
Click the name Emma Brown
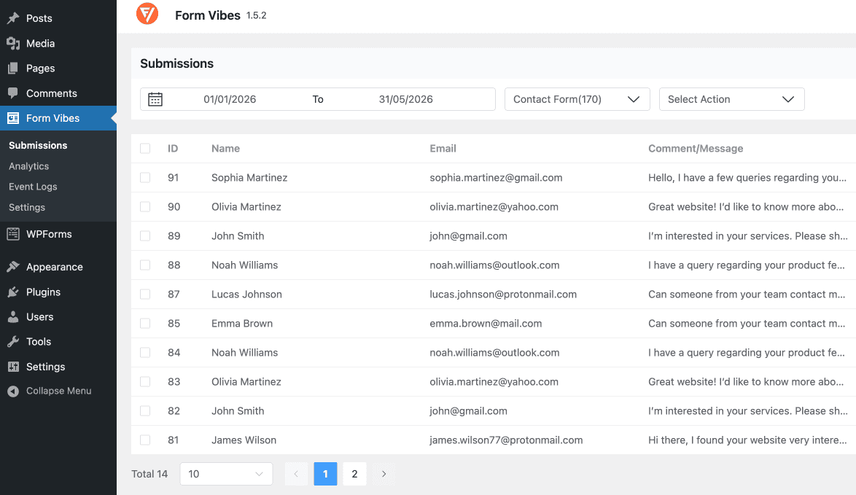click(242, 324)
